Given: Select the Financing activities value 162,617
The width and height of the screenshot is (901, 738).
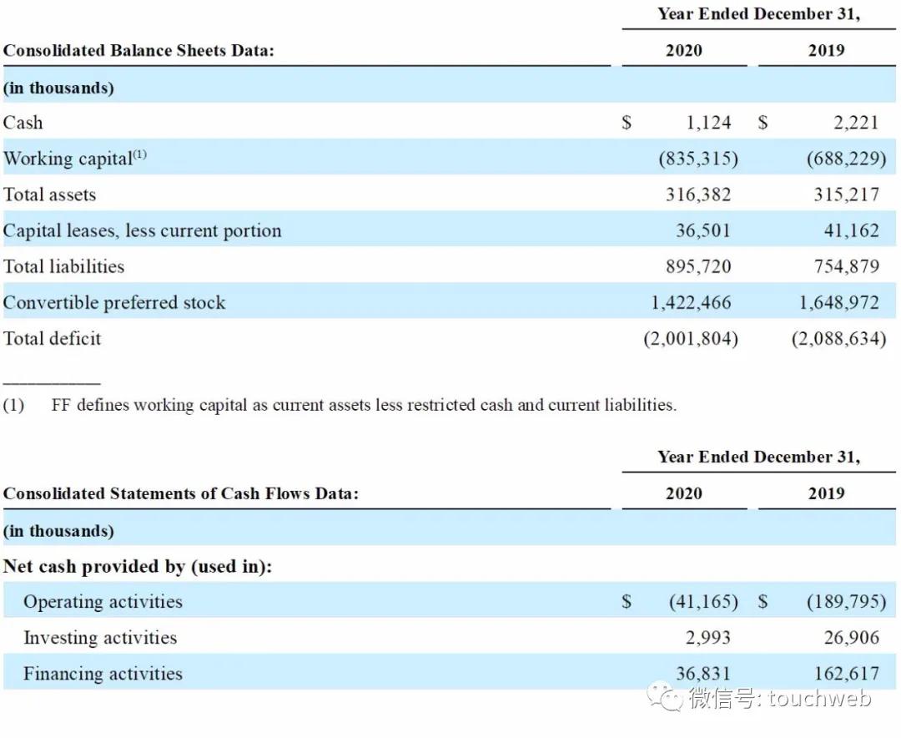Looking at the screenshot, I should 847,674.
